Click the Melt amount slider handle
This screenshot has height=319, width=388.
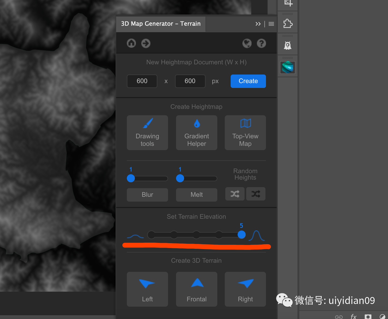(x=180, y=178)
